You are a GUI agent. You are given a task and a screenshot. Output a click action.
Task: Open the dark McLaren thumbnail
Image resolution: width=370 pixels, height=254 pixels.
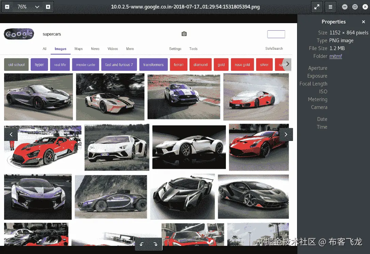38,97
